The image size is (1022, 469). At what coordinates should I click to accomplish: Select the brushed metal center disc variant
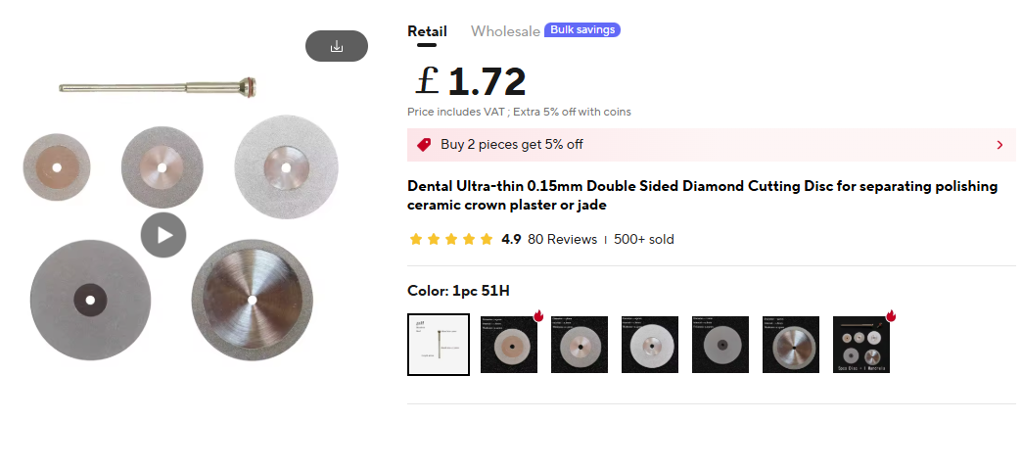pos(791,345)
